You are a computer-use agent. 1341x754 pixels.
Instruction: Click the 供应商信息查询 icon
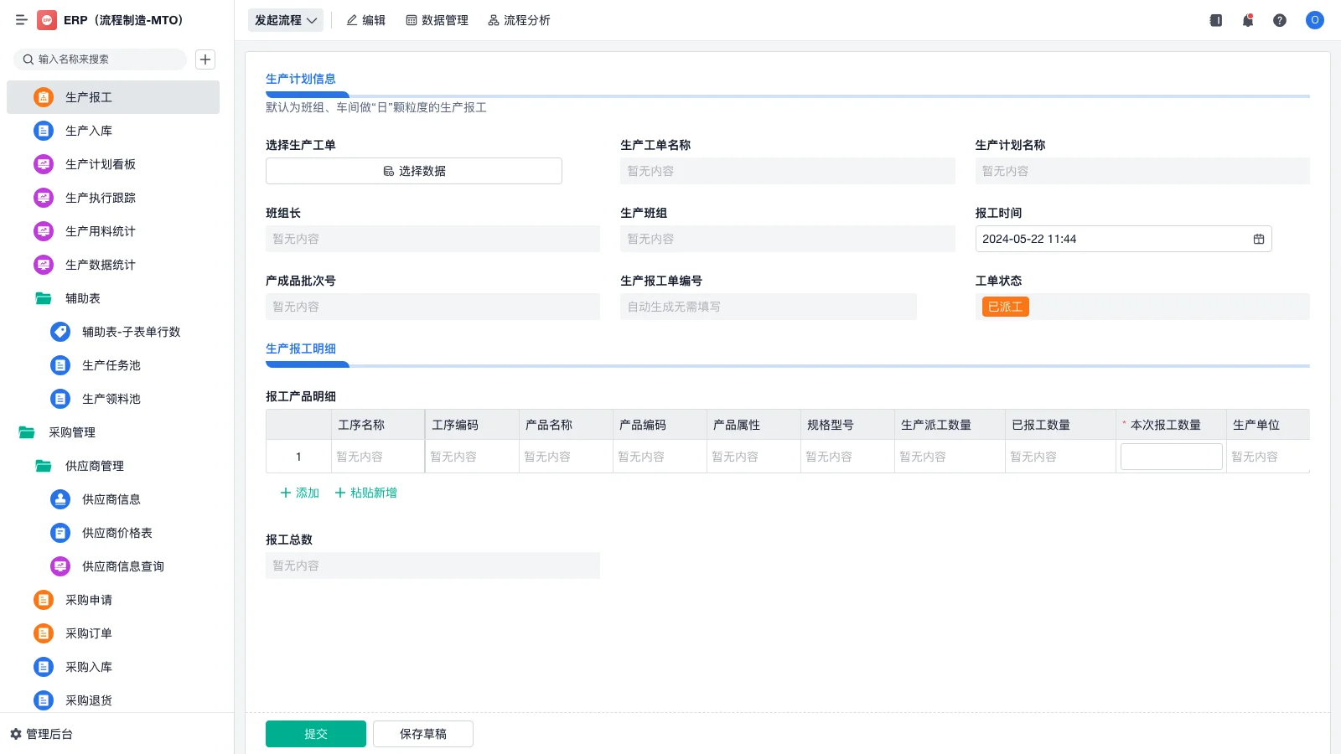coord(60,566)
